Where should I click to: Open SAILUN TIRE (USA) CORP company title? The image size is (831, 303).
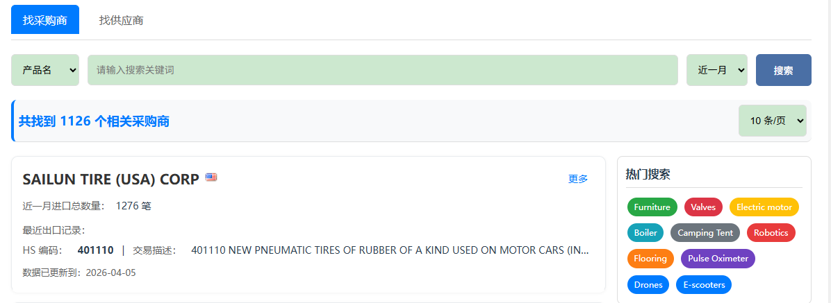click(111, 179)
